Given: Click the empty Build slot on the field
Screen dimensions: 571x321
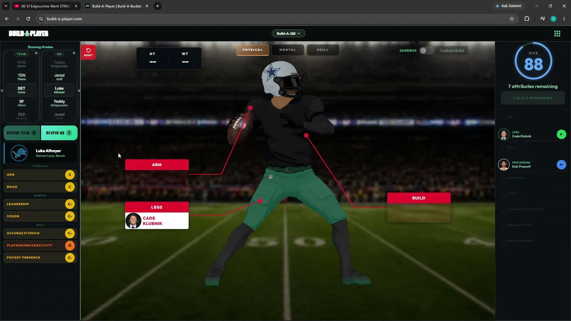Looking at the screenshot, I should click(419, 212).
